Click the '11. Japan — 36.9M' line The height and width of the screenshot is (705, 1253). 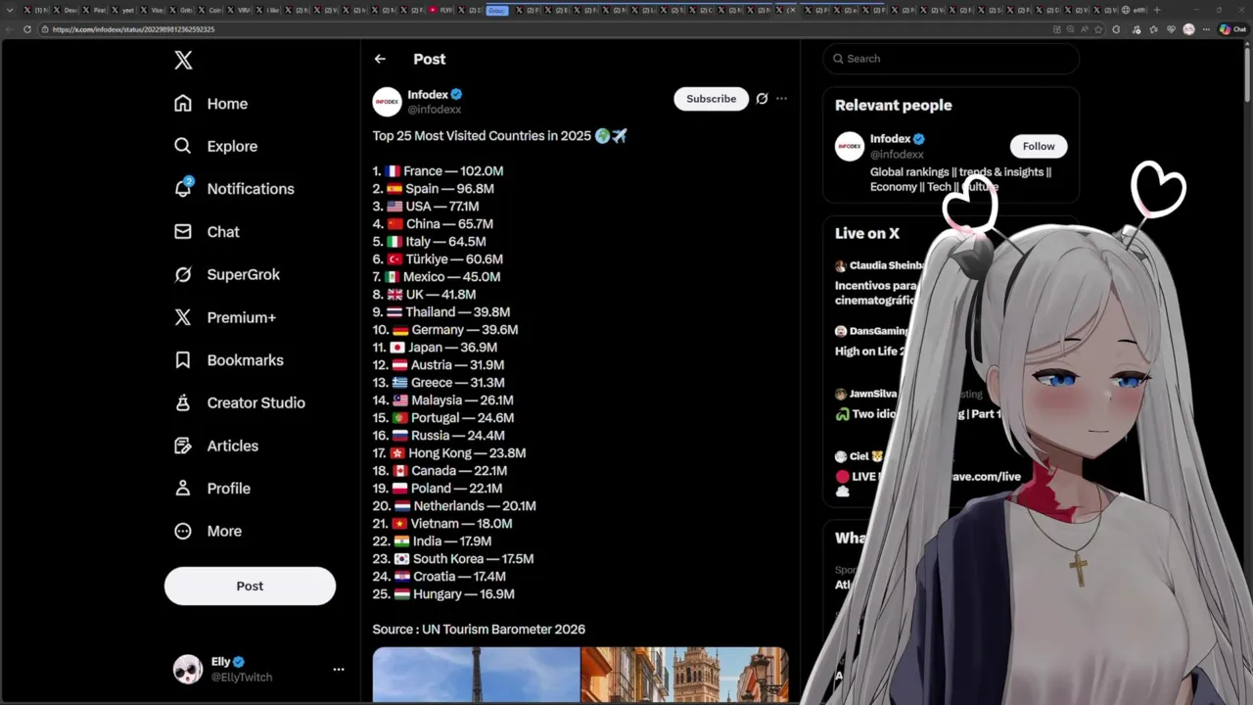click(435, 348)
